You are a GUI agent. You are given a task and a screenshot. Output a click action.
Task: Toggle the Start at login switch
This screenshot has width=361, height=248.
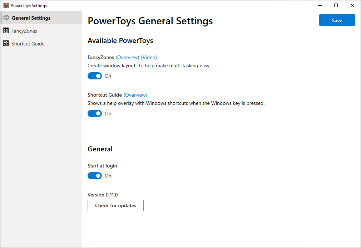(x=95, y=176)
